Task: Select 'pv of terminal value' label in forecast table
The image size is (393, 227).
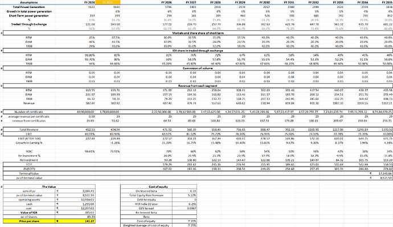Action: [29, 178]
